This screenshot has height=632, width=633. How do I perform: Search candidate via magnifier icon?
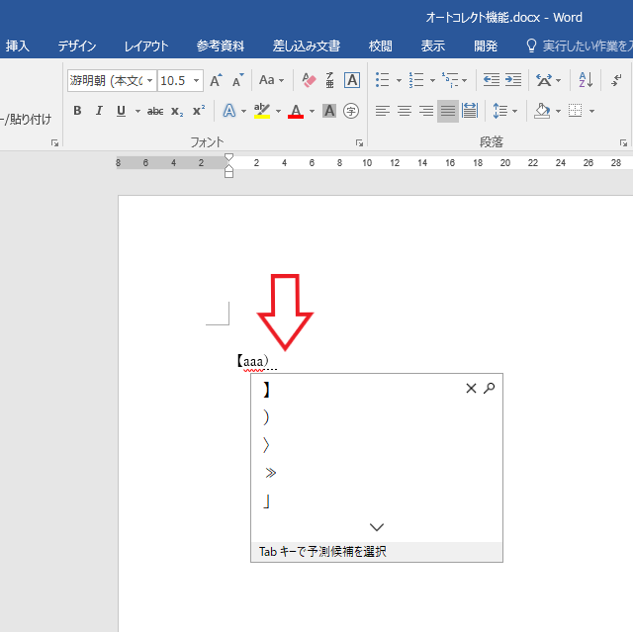pos(489,389)
